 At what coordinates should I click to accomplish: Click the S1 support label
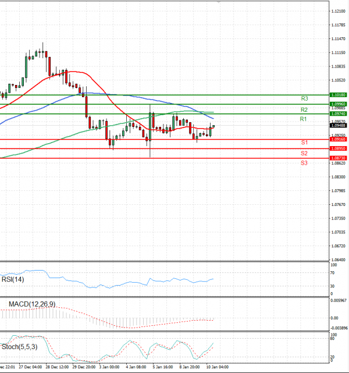tap(304, 142)
